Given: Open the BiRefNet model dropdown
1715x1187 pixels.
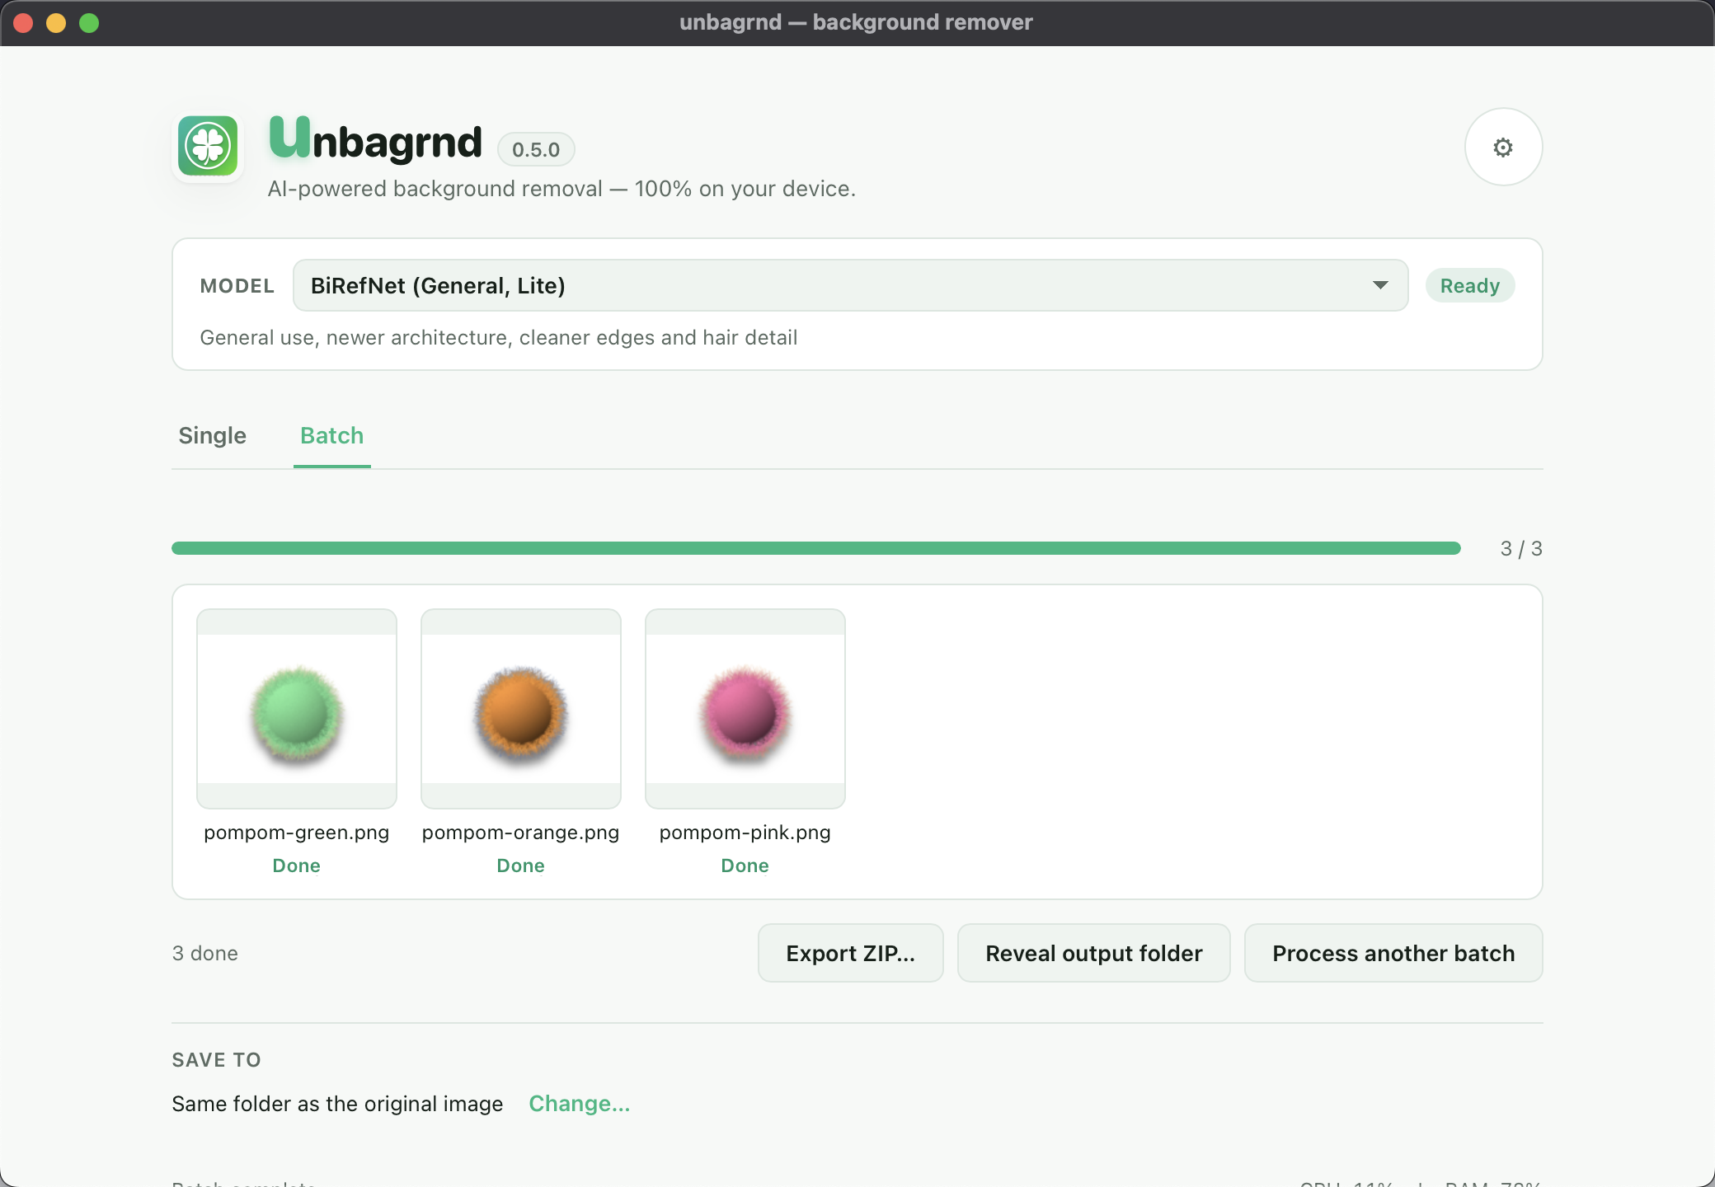Looking at the screenshot, I should click(x=850, y=285).
